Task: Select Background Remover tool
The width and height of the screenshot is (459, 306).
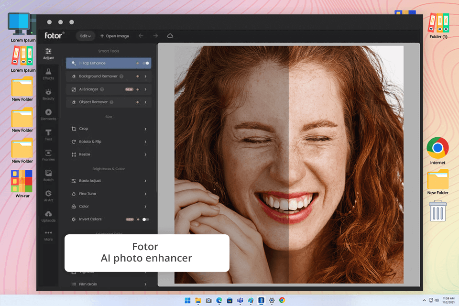Action: pos(109,76)
